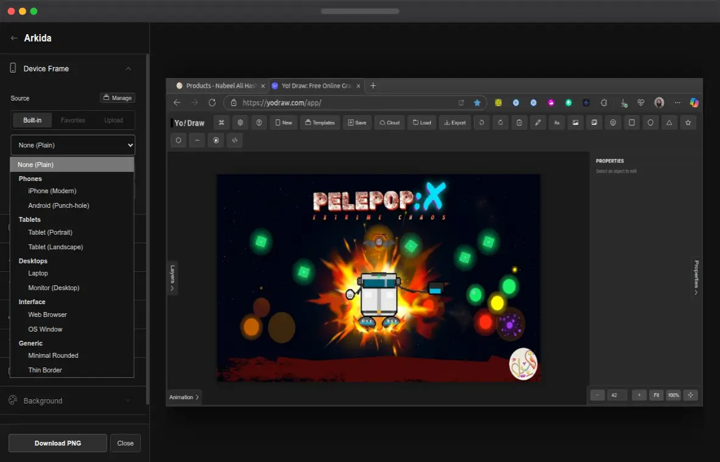Click the Device Frame phone icon
The image size is (720, 462).
coord(13,68)
